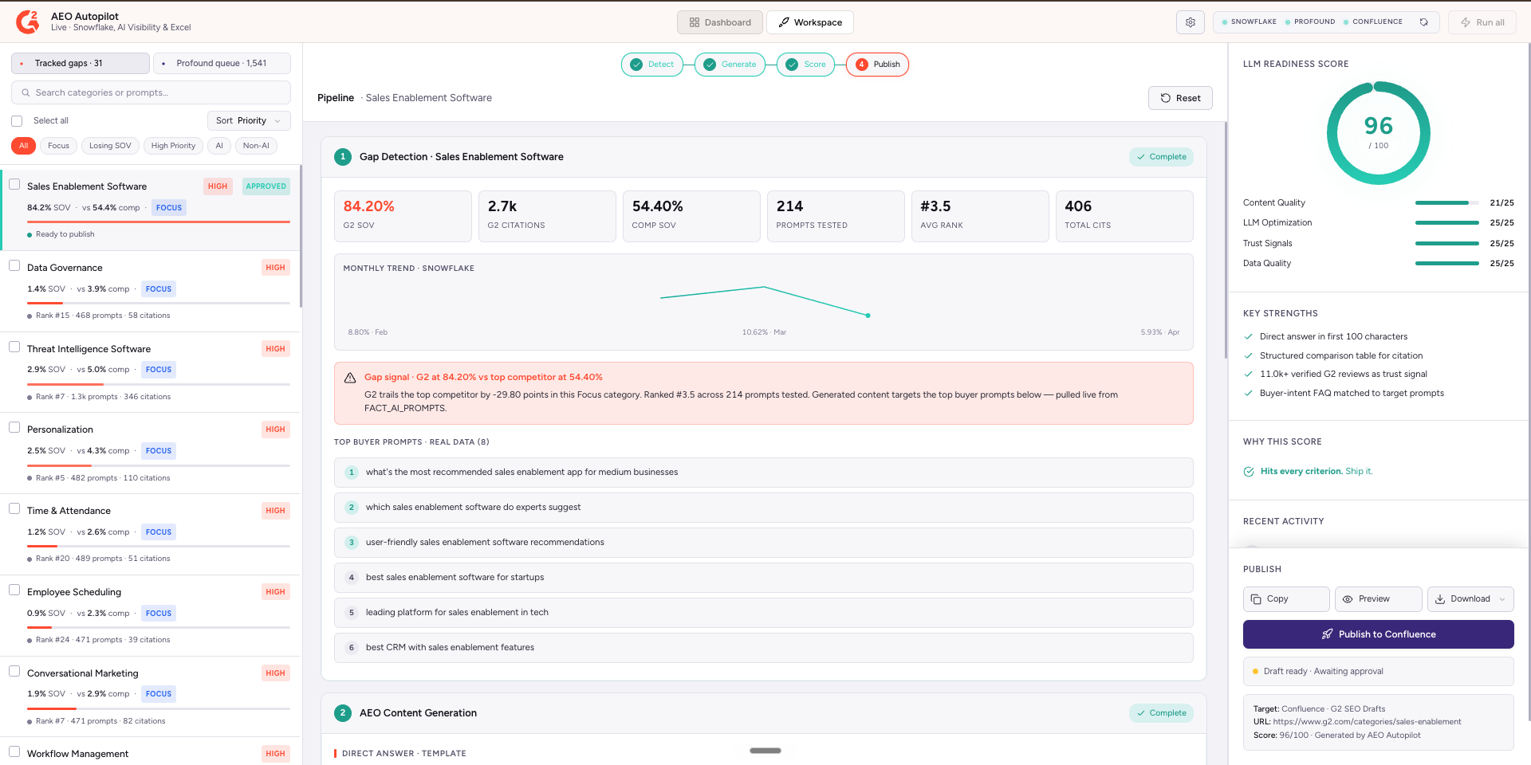Click the refresh connections icon
Viewport: 1531px width, 765px height.
tap(1423, 22)
